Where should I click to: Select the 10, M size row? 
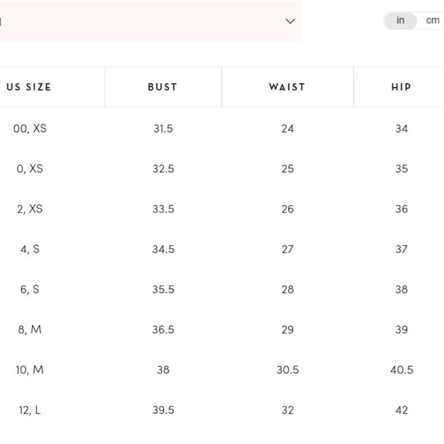point(222,370)
